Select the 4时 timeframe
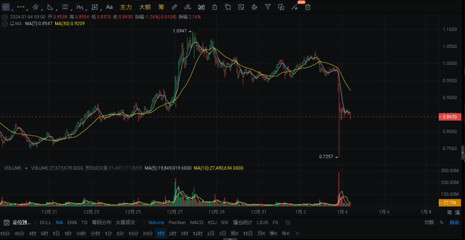Image resolution: width=465 pixels, height=240 pixels. pyautogui.click(x=33, y=234)
